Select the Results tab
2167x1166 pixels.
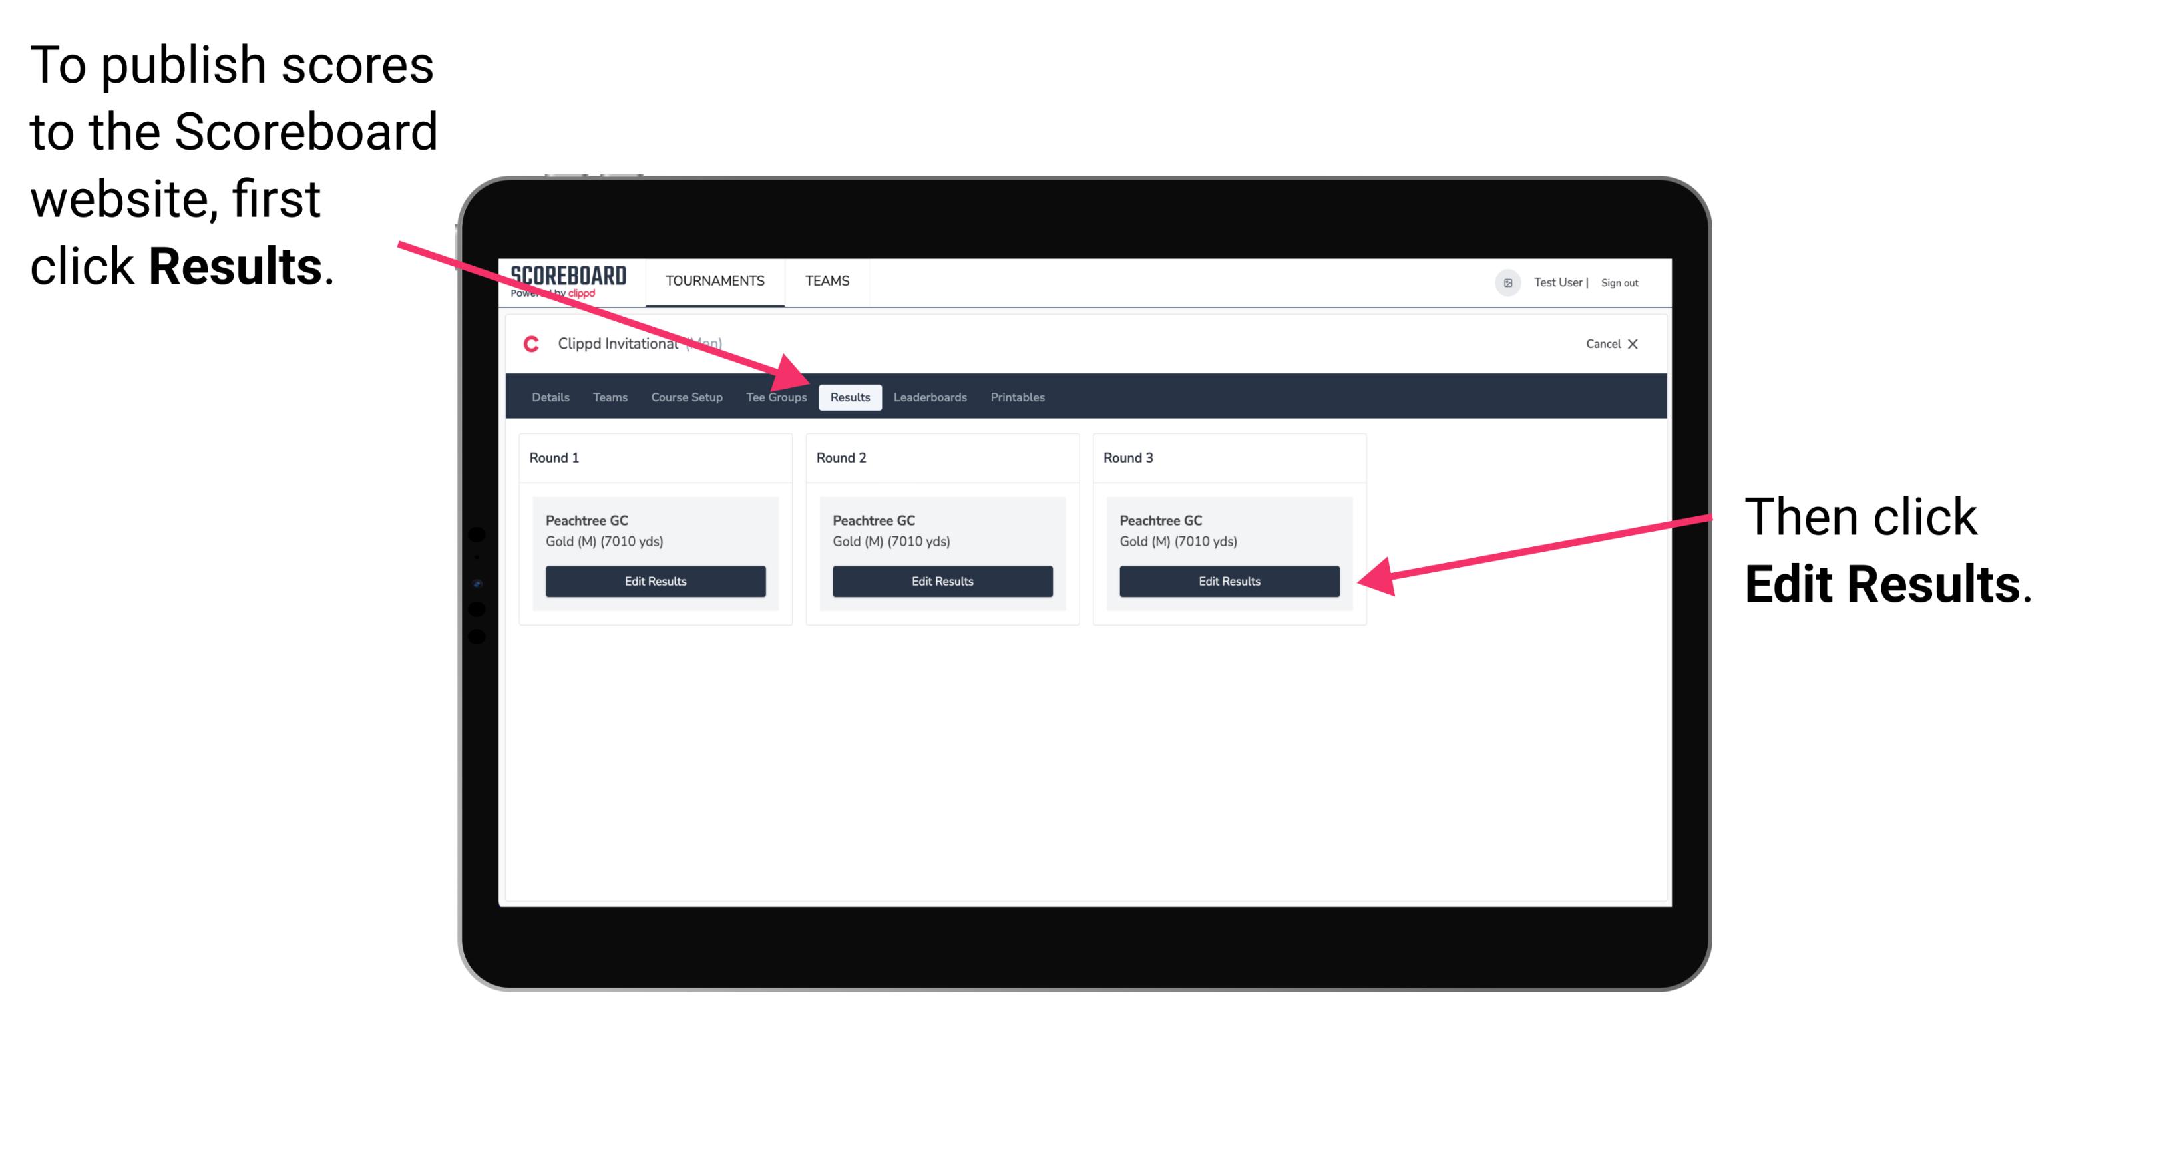coord(850,397)
